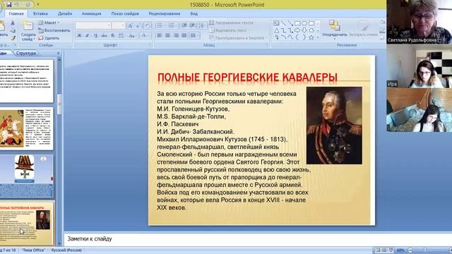
Task: Click the Создать слайд button
Action: pyautogui.click(x=28, y=31)
